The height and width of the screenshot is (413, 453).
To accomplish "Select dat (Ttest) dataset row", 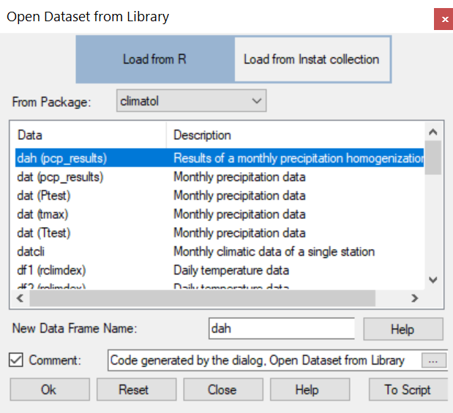I will click(220, 233).
